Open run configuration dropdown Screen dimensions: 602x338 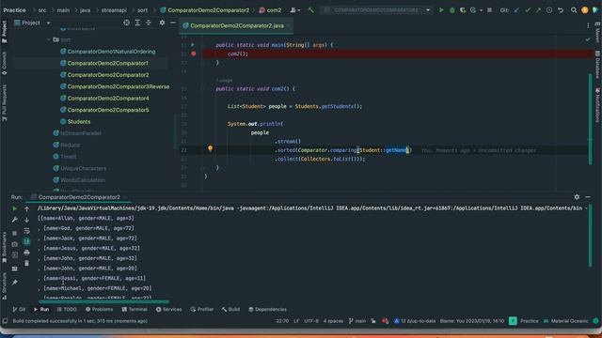(x=428, y=10)
